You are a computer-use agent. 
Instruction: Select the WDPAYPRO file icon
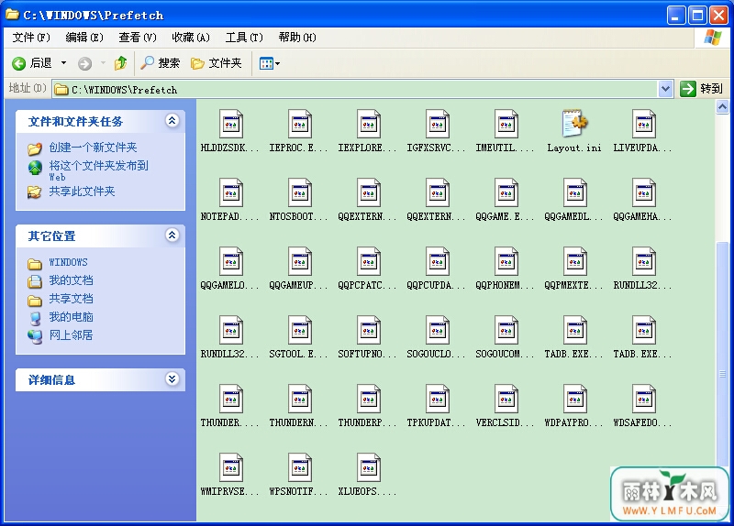(x=575, y=399)
